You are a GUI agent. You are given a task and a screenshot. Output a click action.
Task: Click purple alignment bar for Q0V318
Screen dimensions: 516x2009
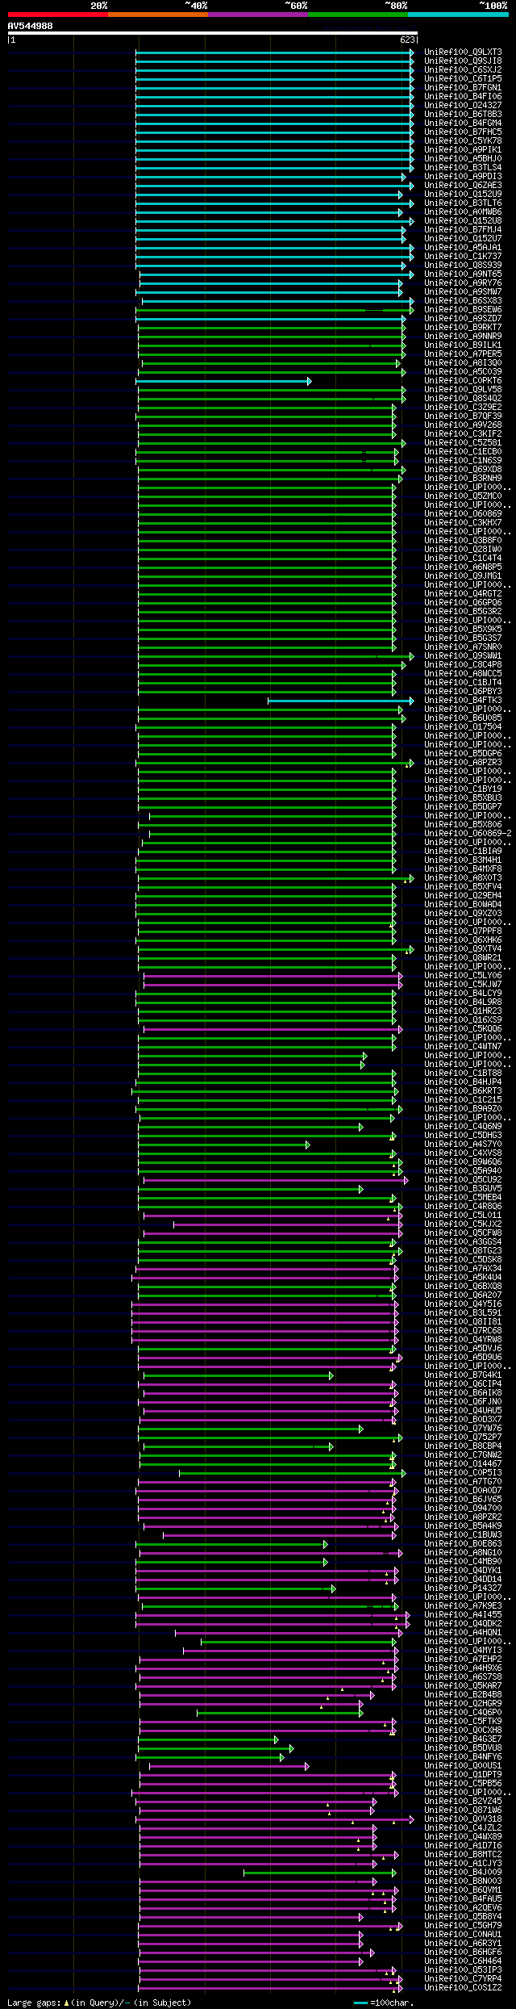[276, 1819]
